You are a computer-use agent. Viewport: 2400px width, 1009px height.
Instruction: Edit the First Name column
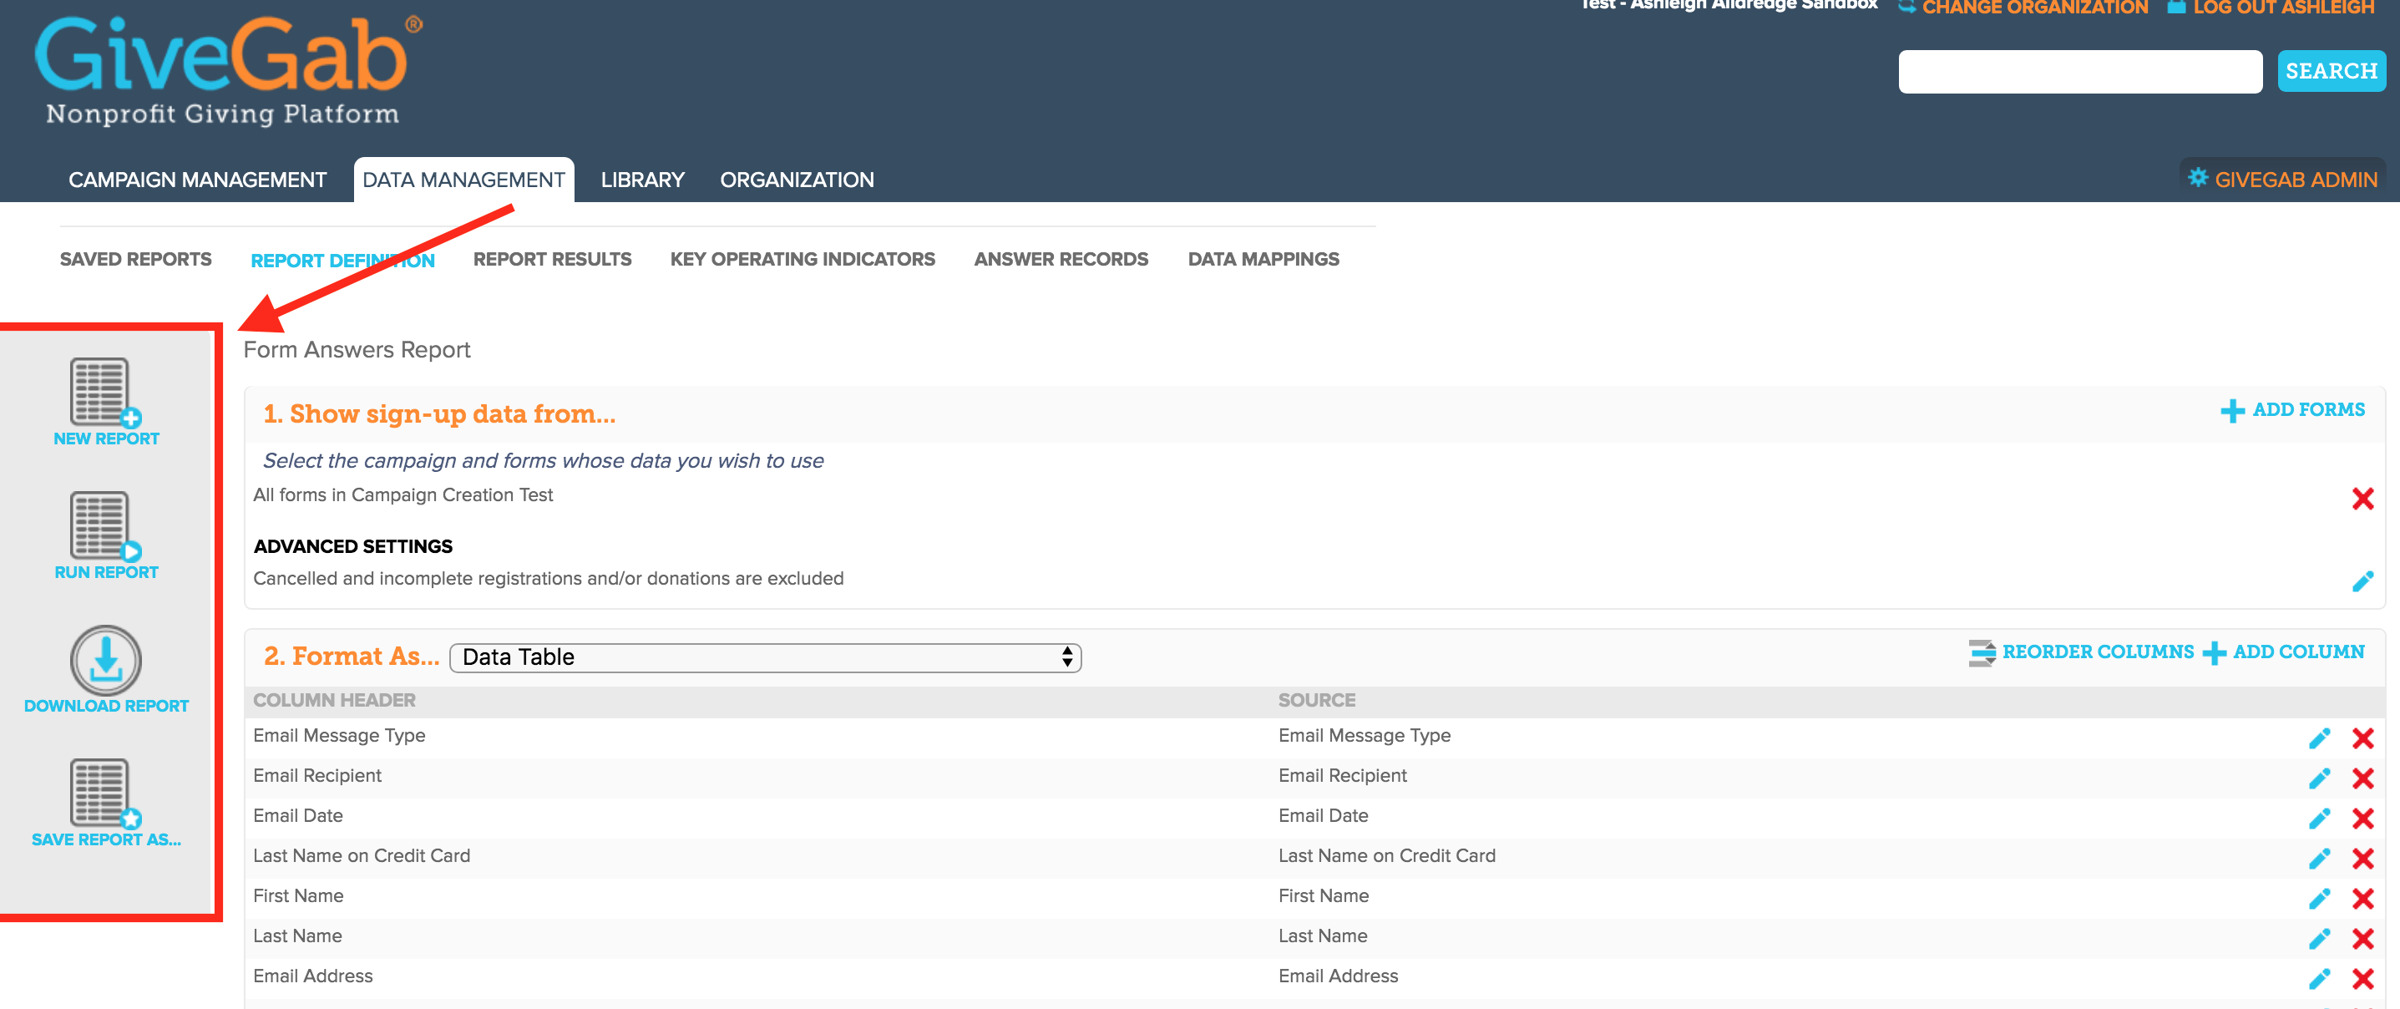click(x=2320, y=899)
